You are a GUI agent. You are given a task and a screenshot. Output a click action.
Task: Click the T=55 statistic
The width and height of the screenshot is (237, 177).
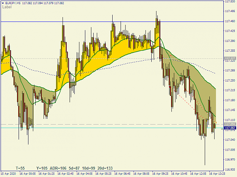click(x=20, y=168)
